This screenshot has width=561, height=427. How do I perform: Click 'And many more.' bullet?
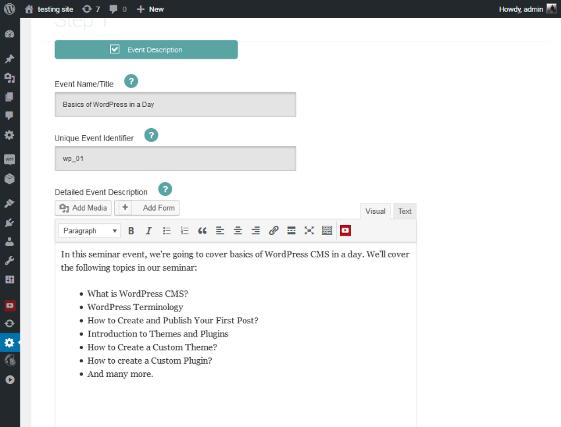[120, 374]
